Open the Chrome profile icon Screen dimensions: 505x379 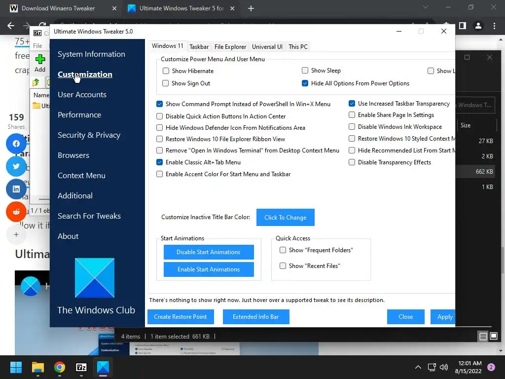[478, 26]
